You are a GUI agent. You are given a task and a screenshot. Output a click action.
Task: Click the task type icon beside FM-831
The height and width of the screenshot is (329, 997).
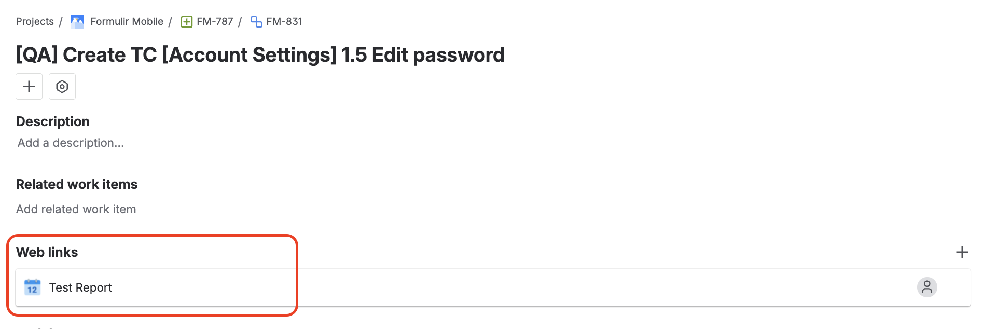[256, 21]
